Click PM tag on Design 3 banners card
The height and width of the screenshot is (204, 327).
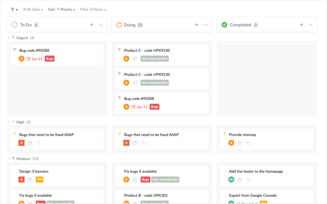[x=40, y=180]
